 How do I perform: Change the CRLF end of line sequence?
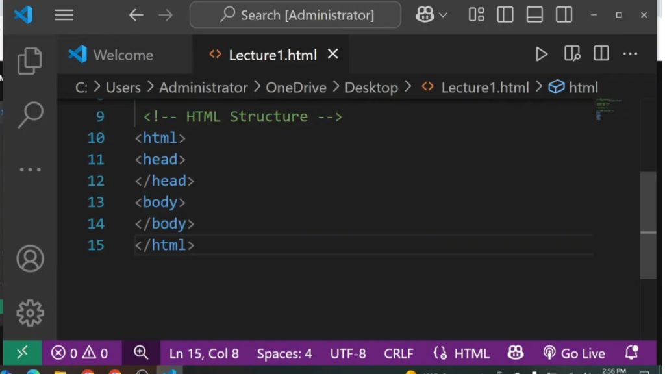pos(399,353)
